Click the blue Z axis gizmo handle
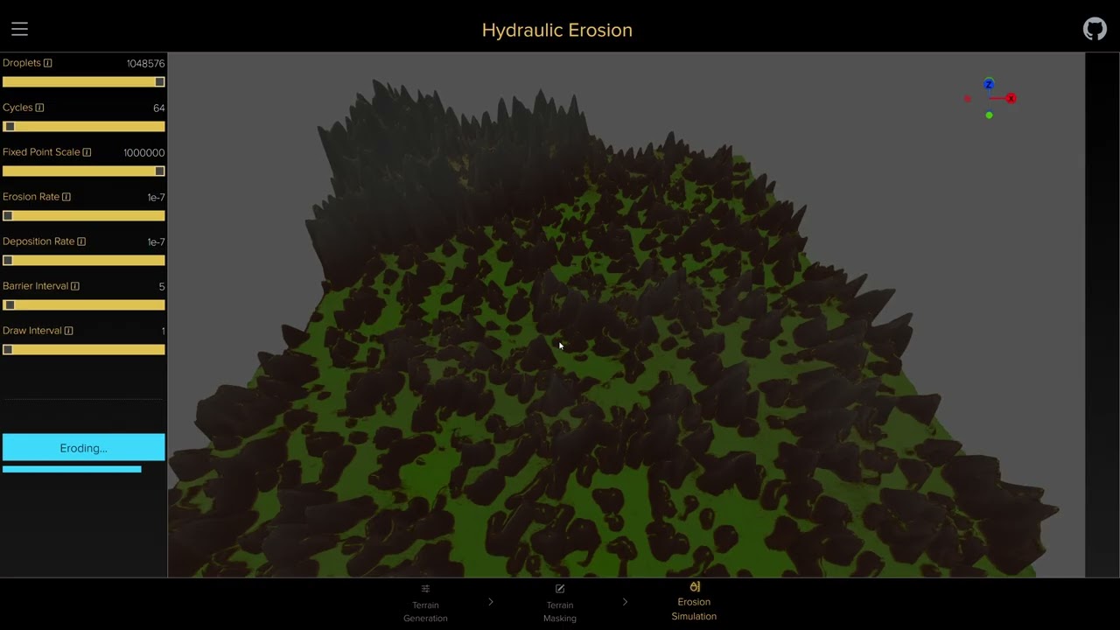Screen dimensions: 1120x630 (989, 84)
